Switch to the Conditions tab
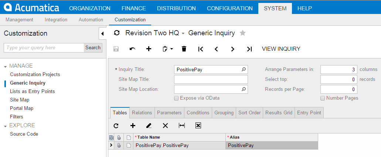 click(x=198, y=113)
